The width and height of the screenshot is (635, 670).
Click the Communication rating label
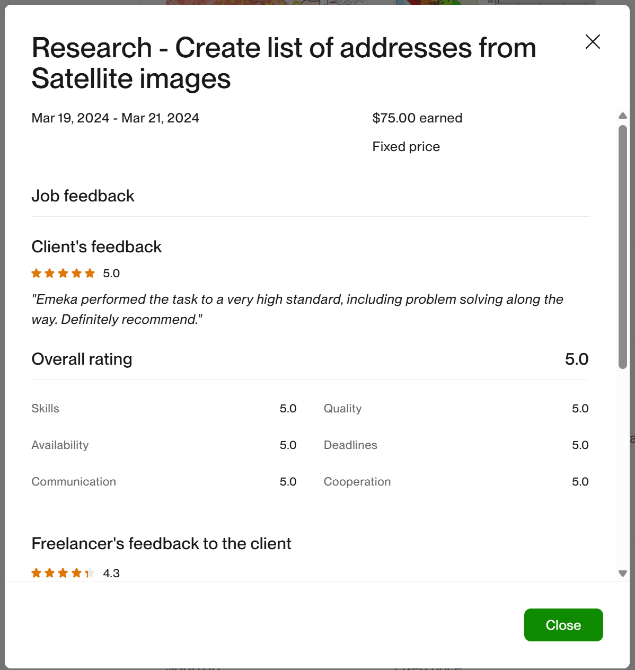coord(74,482)
